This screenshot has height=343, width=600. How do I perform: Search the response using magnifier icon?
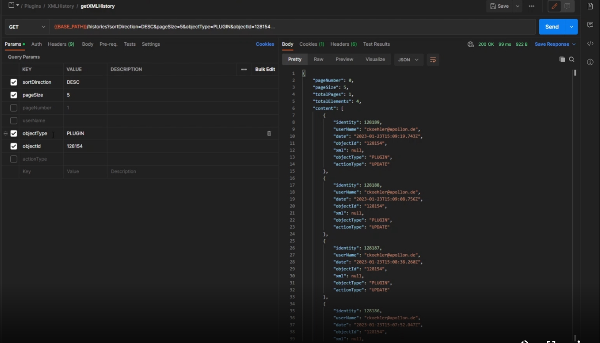[571, 60]
